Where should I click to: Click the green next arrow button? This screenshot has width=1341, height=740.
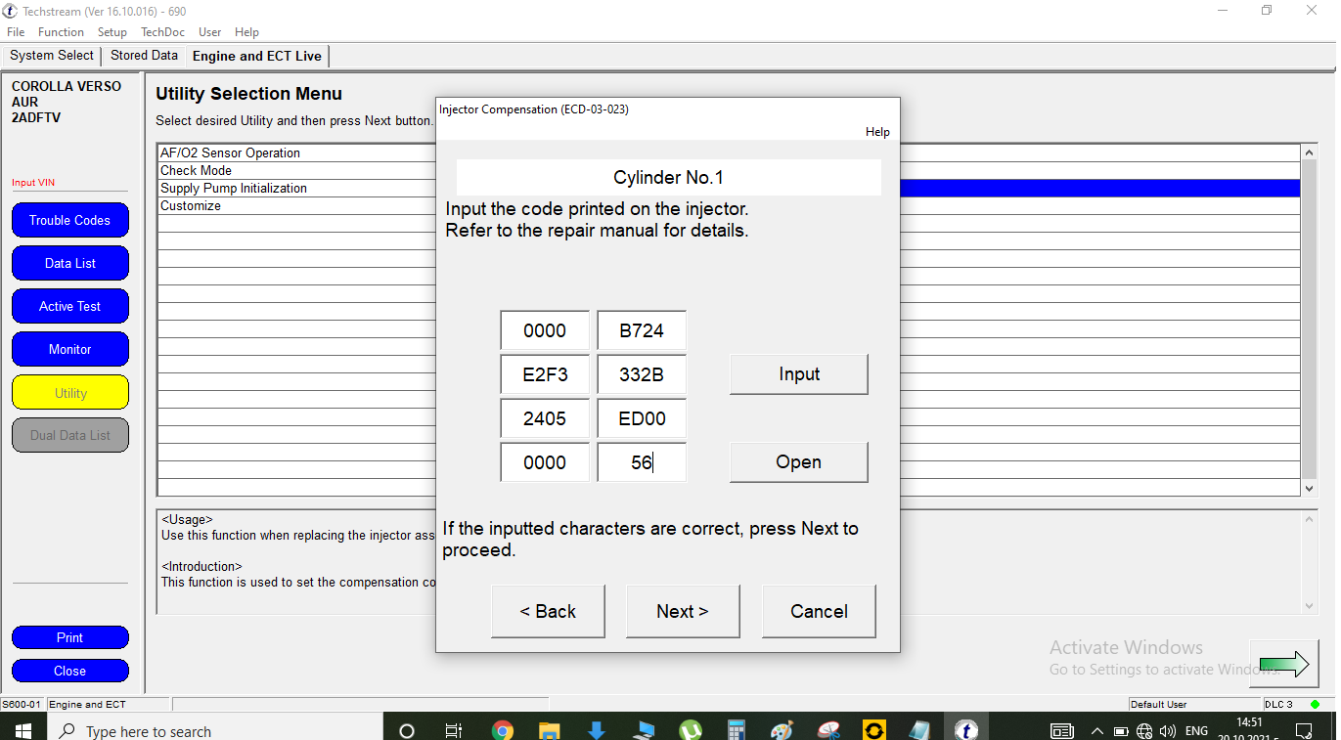coord(1283,665)
